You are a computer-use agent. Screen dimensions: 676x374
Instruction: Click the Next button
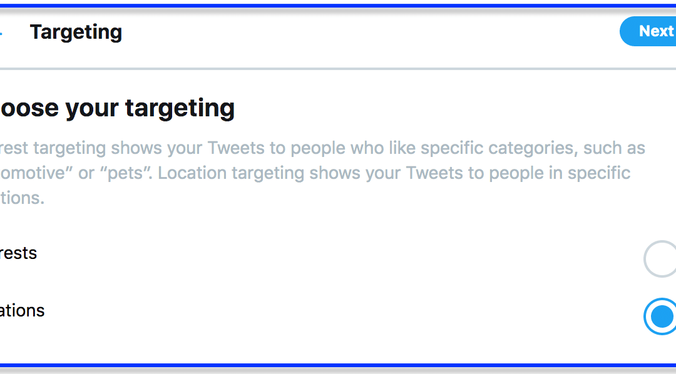pyautogui.click(x=648, y=31)
